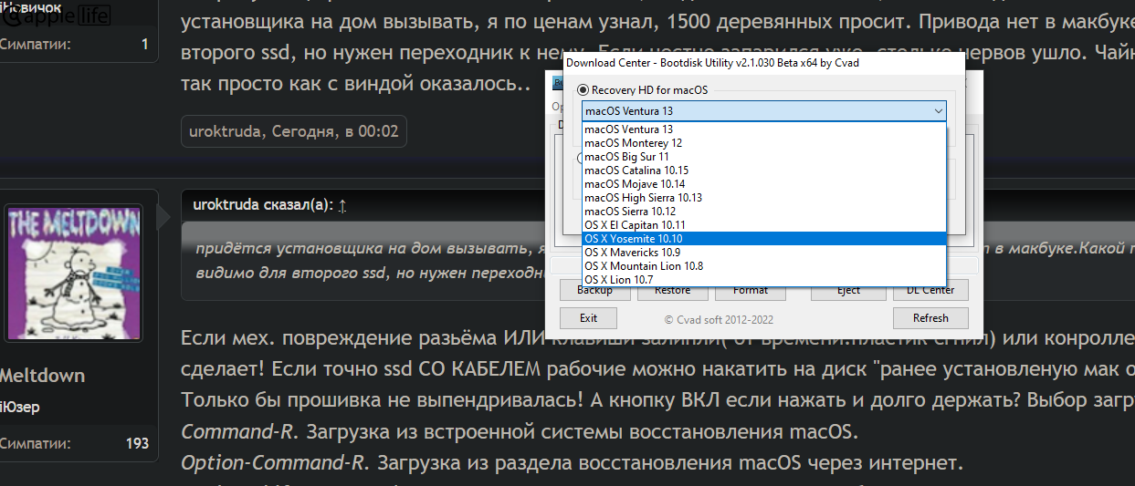Choose macOS Big Sur 11 from the list
The width and height of the screenshot is (1135, 486).
pyautogui.click(x=764, y=157)
